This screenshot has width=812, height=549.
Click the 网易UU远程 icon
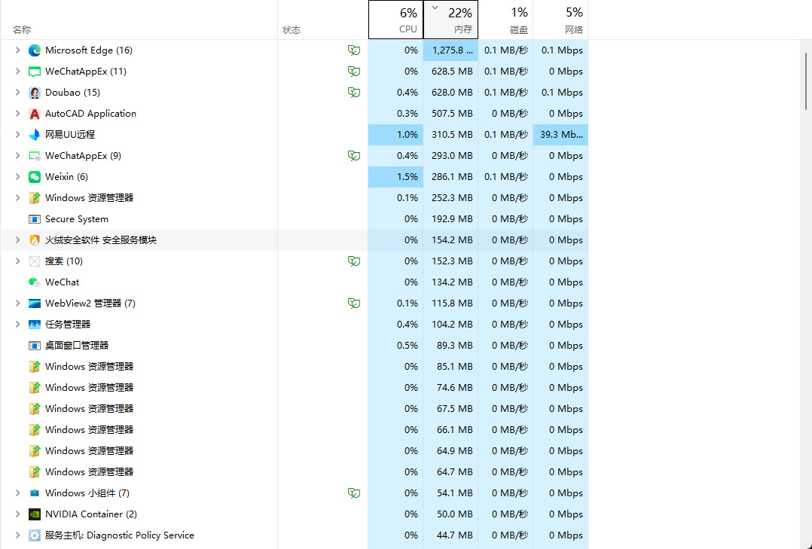(x=35, y=135)
